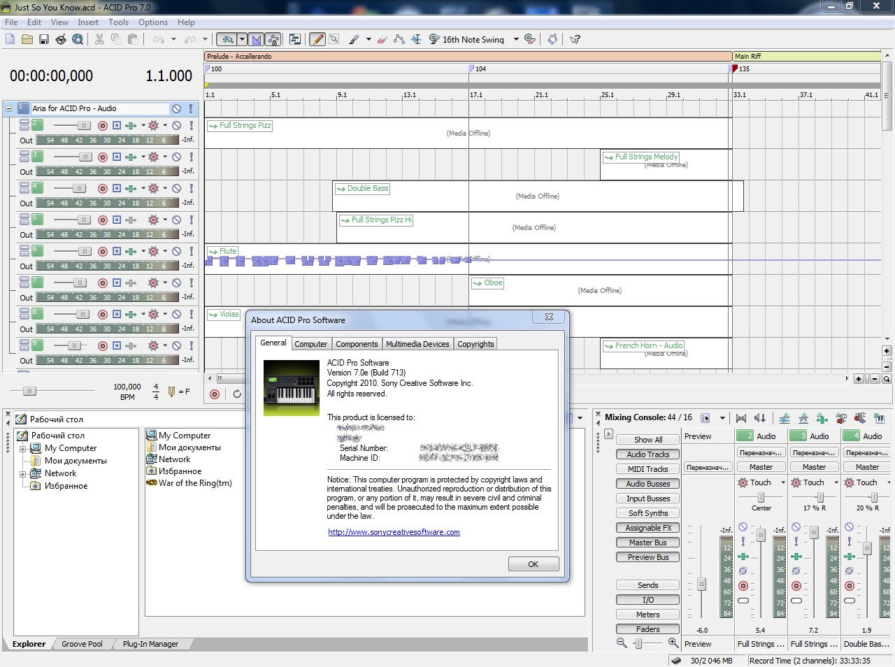Click the Get Media from Web globe icon
895x667 pixels.
coord(78,39)
